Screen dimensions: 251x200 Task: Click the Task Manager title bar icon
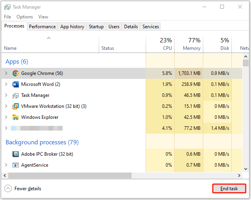point(7,7)
